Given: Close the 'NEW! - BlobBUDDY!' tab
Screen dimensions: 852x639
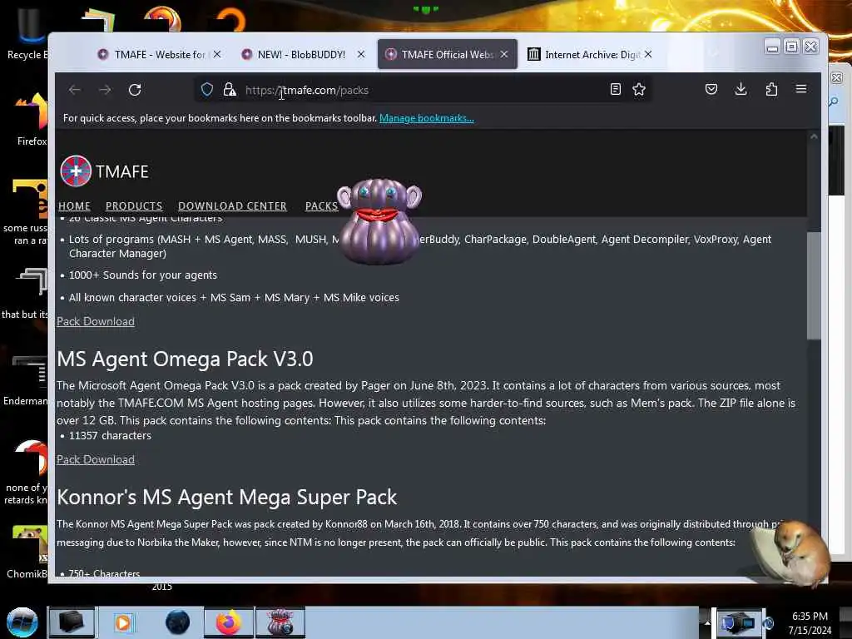Looking at the screenshot, I should click(x=361, y=54).
